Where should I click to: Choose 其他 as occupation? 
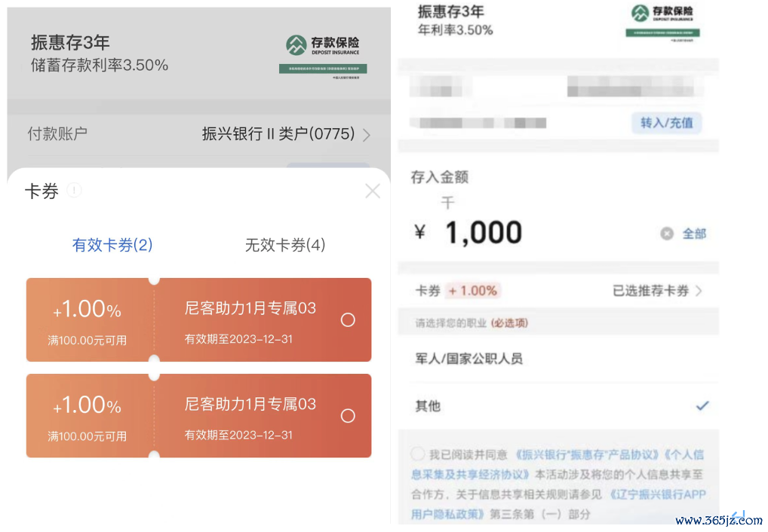click(x=558, y=405)
